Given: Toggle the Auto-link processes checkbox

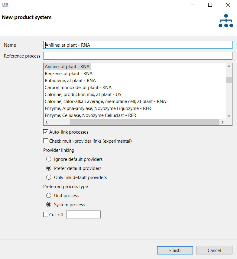Looking at the screenshot, I should click(x=46, y=132).
